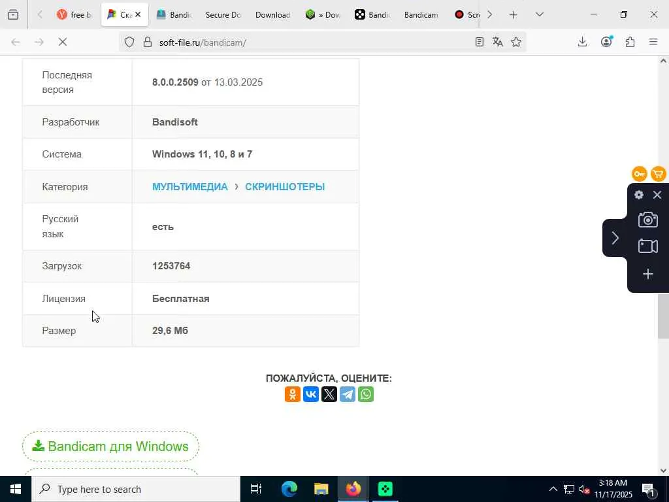Expand recorder widget side arrow

[x=615, y=238]
